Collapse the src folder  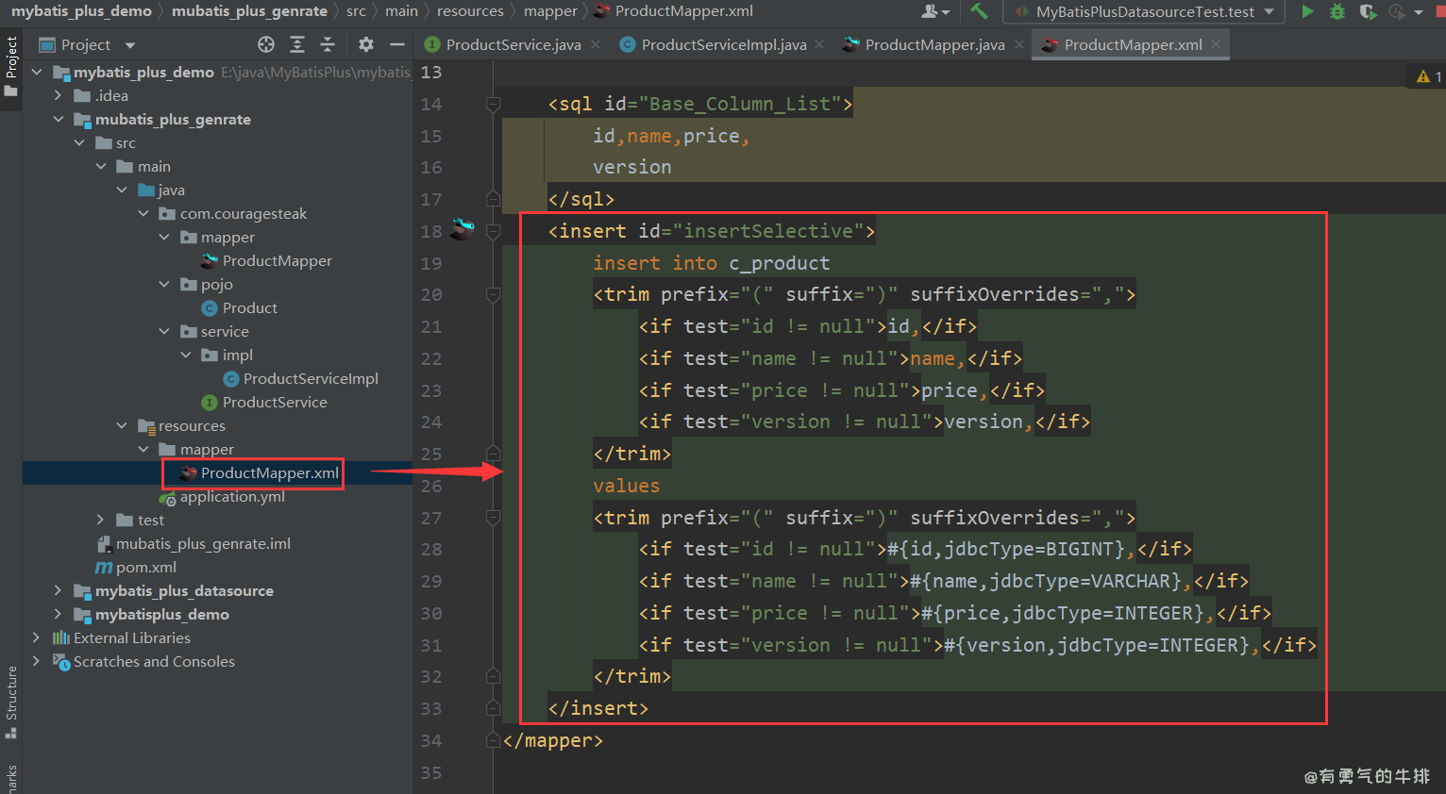tap(79, 142)
